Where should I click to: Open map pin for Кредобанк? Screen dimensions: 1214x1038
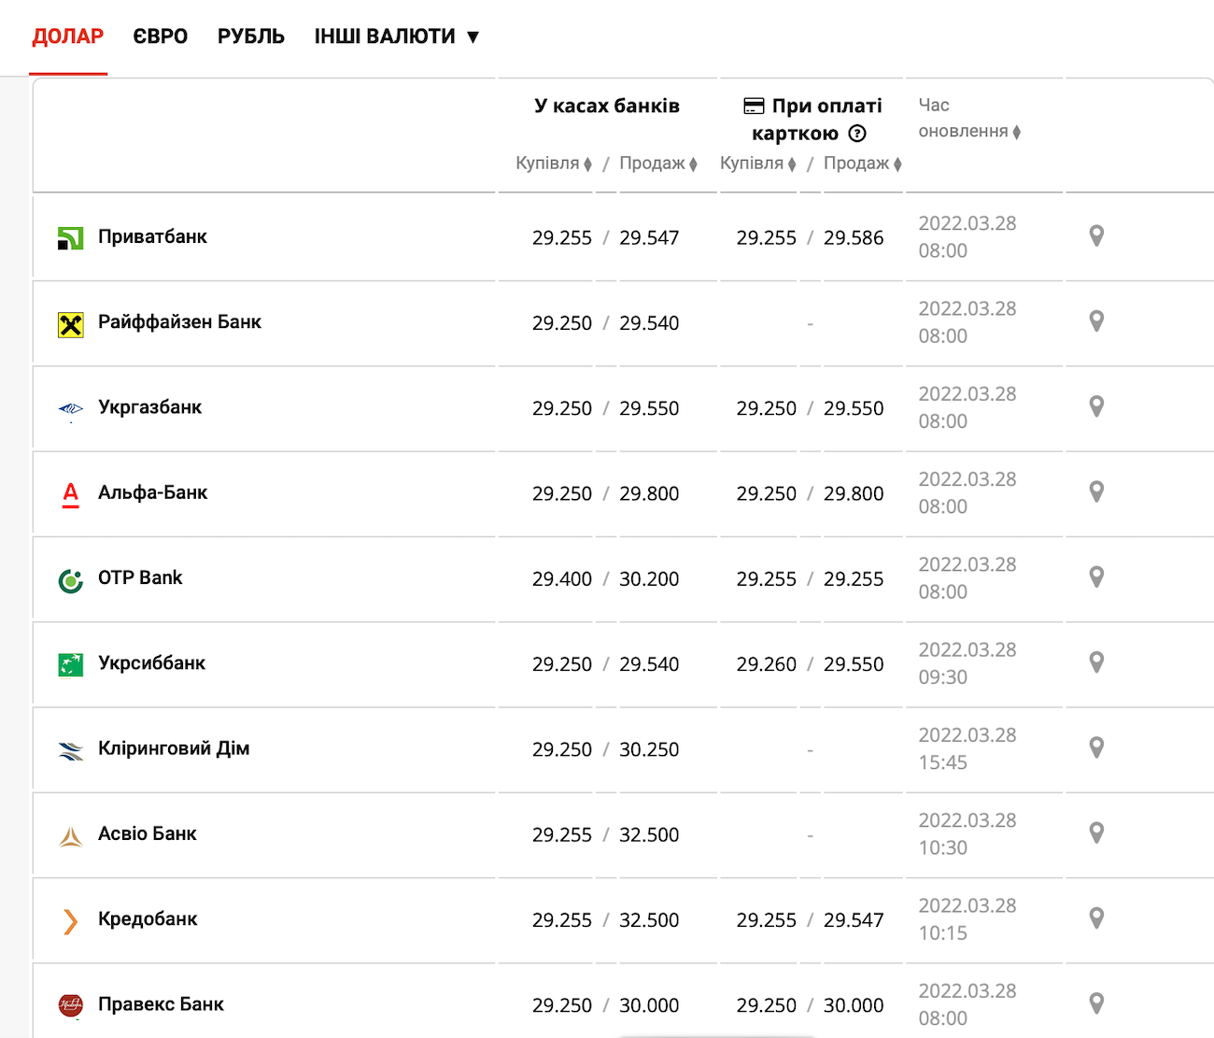coord(1096,918)
